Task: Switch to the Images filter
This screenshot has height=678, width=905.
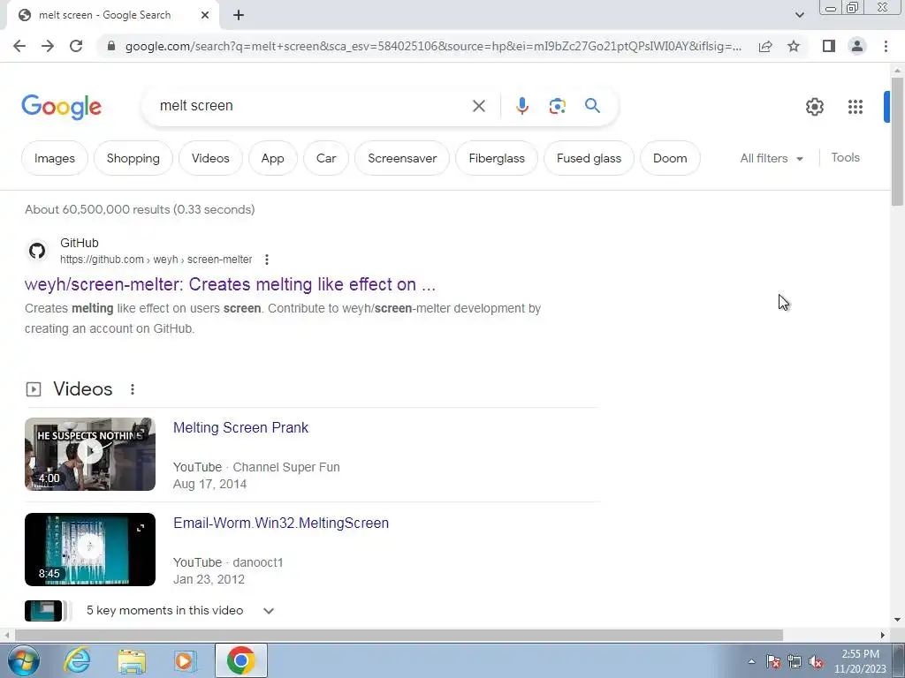Action: (x=54, y=159)
